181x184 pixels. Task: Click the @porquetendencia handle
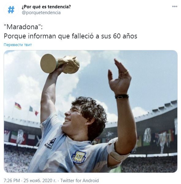[x=41, y=13]
